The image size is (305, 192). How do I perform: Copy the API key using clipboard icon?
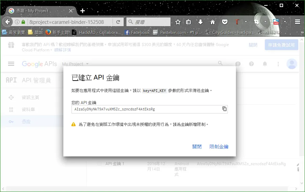(x=224, y=109)
